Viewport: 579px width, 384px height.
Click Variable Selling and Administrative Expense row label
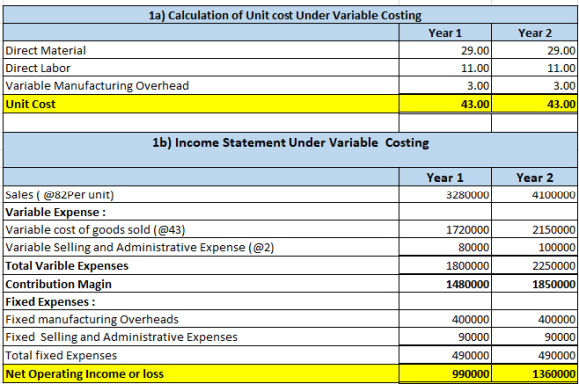(202, 247)
